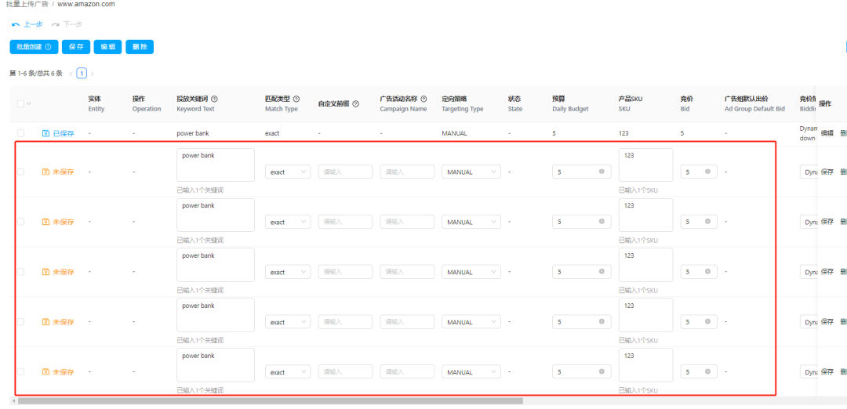The width and height of the screenshot is (847, 409).
Task: Click 批量上传广告 breadcrumb item
Action: [27, 4]
